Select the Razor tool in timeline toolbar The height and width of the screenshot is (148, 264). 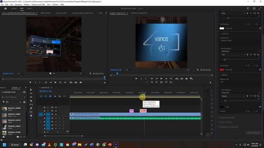point(31,101)
